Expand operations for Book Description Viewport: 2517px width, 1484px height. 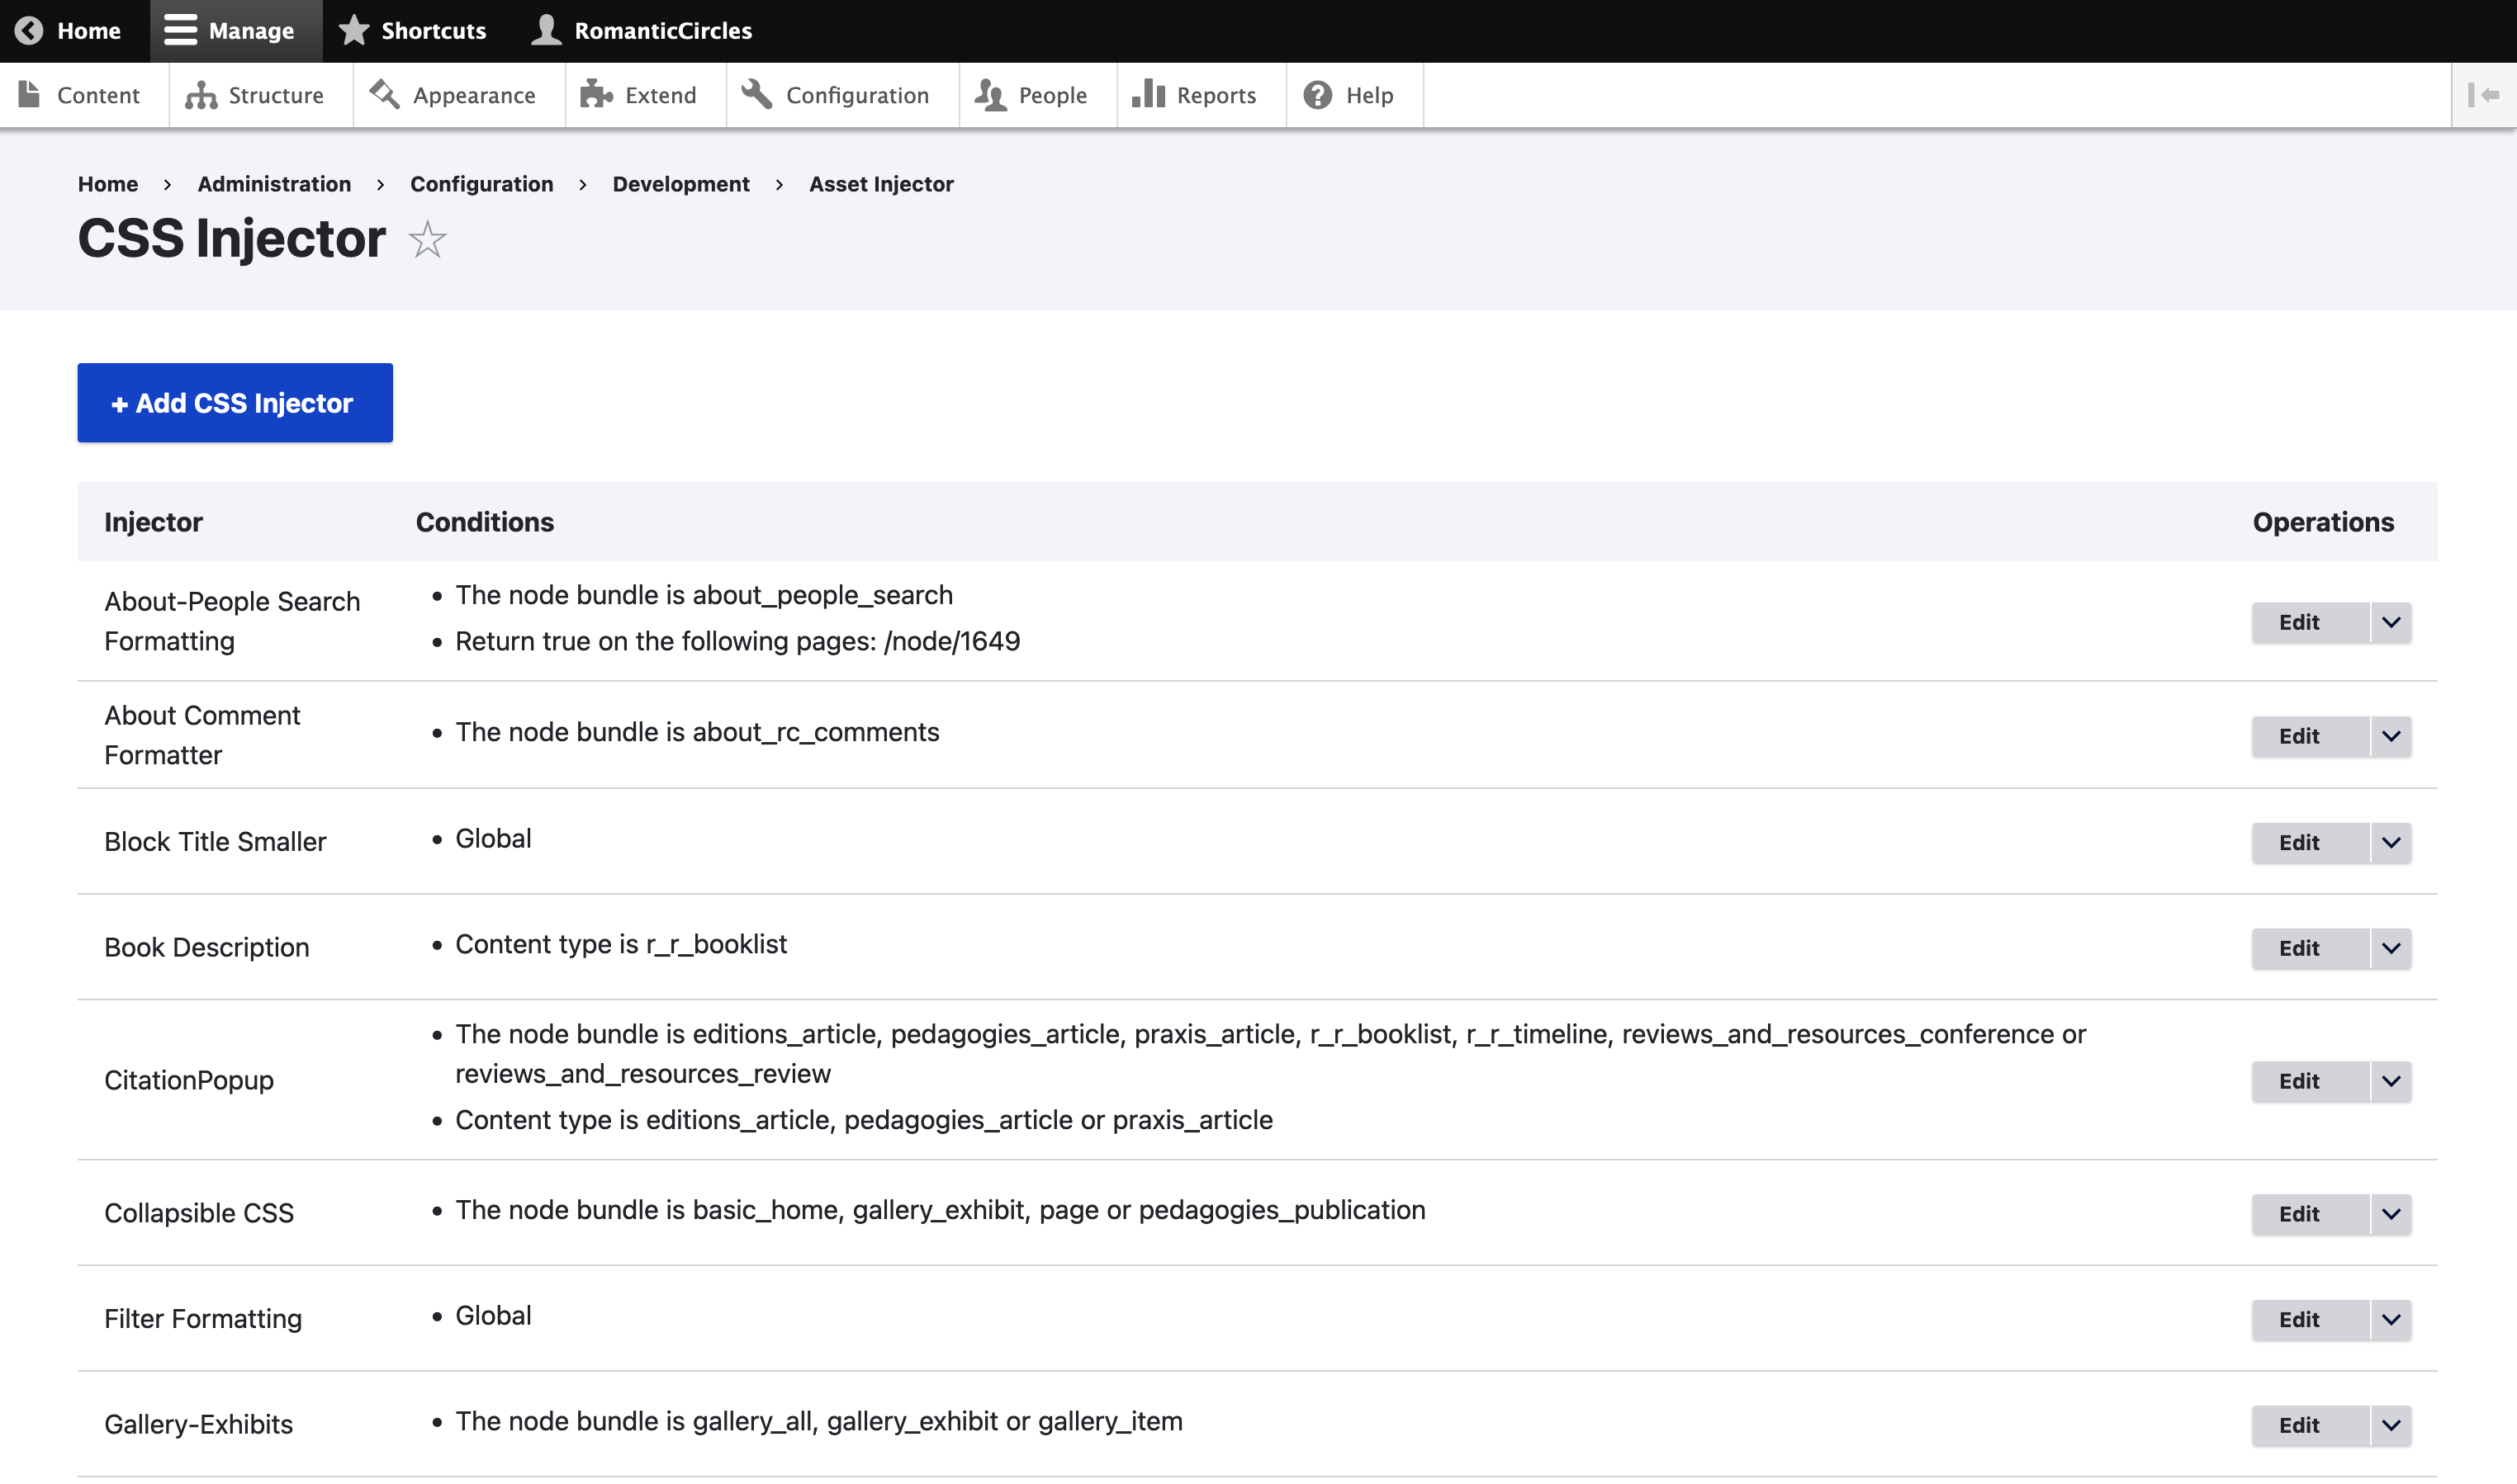2391,948
